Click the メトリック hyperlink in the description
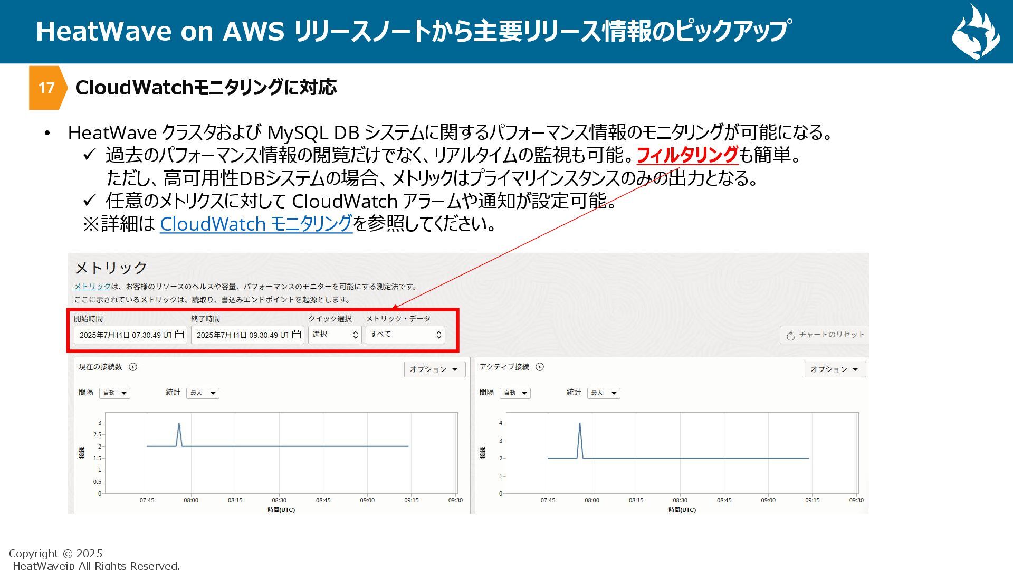1013x570 pixels. [x=92, y=287]
